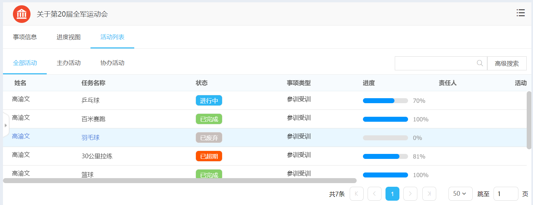Open the 50 per page dropdown
The height and width of the screenshot is (205, 533).
pos(459,194)
